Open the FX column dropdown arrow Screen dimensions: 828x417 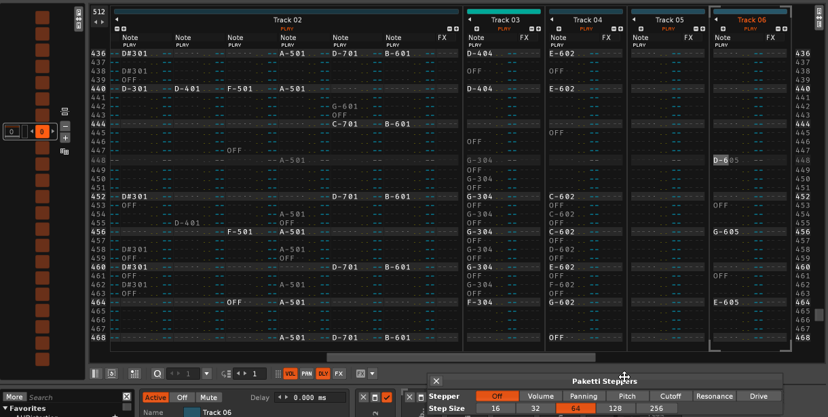tap(372, 374)
